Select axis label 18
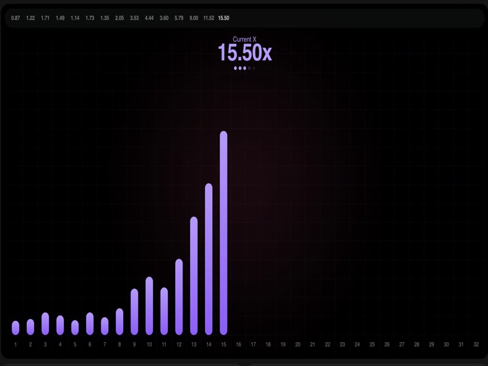Image resolution: width=488 pixels, height=366 pixels. click(x=268, y=344)
